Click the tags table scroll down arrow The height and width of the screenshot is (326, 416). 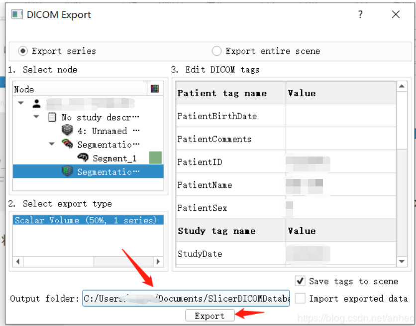click(402, 261)
